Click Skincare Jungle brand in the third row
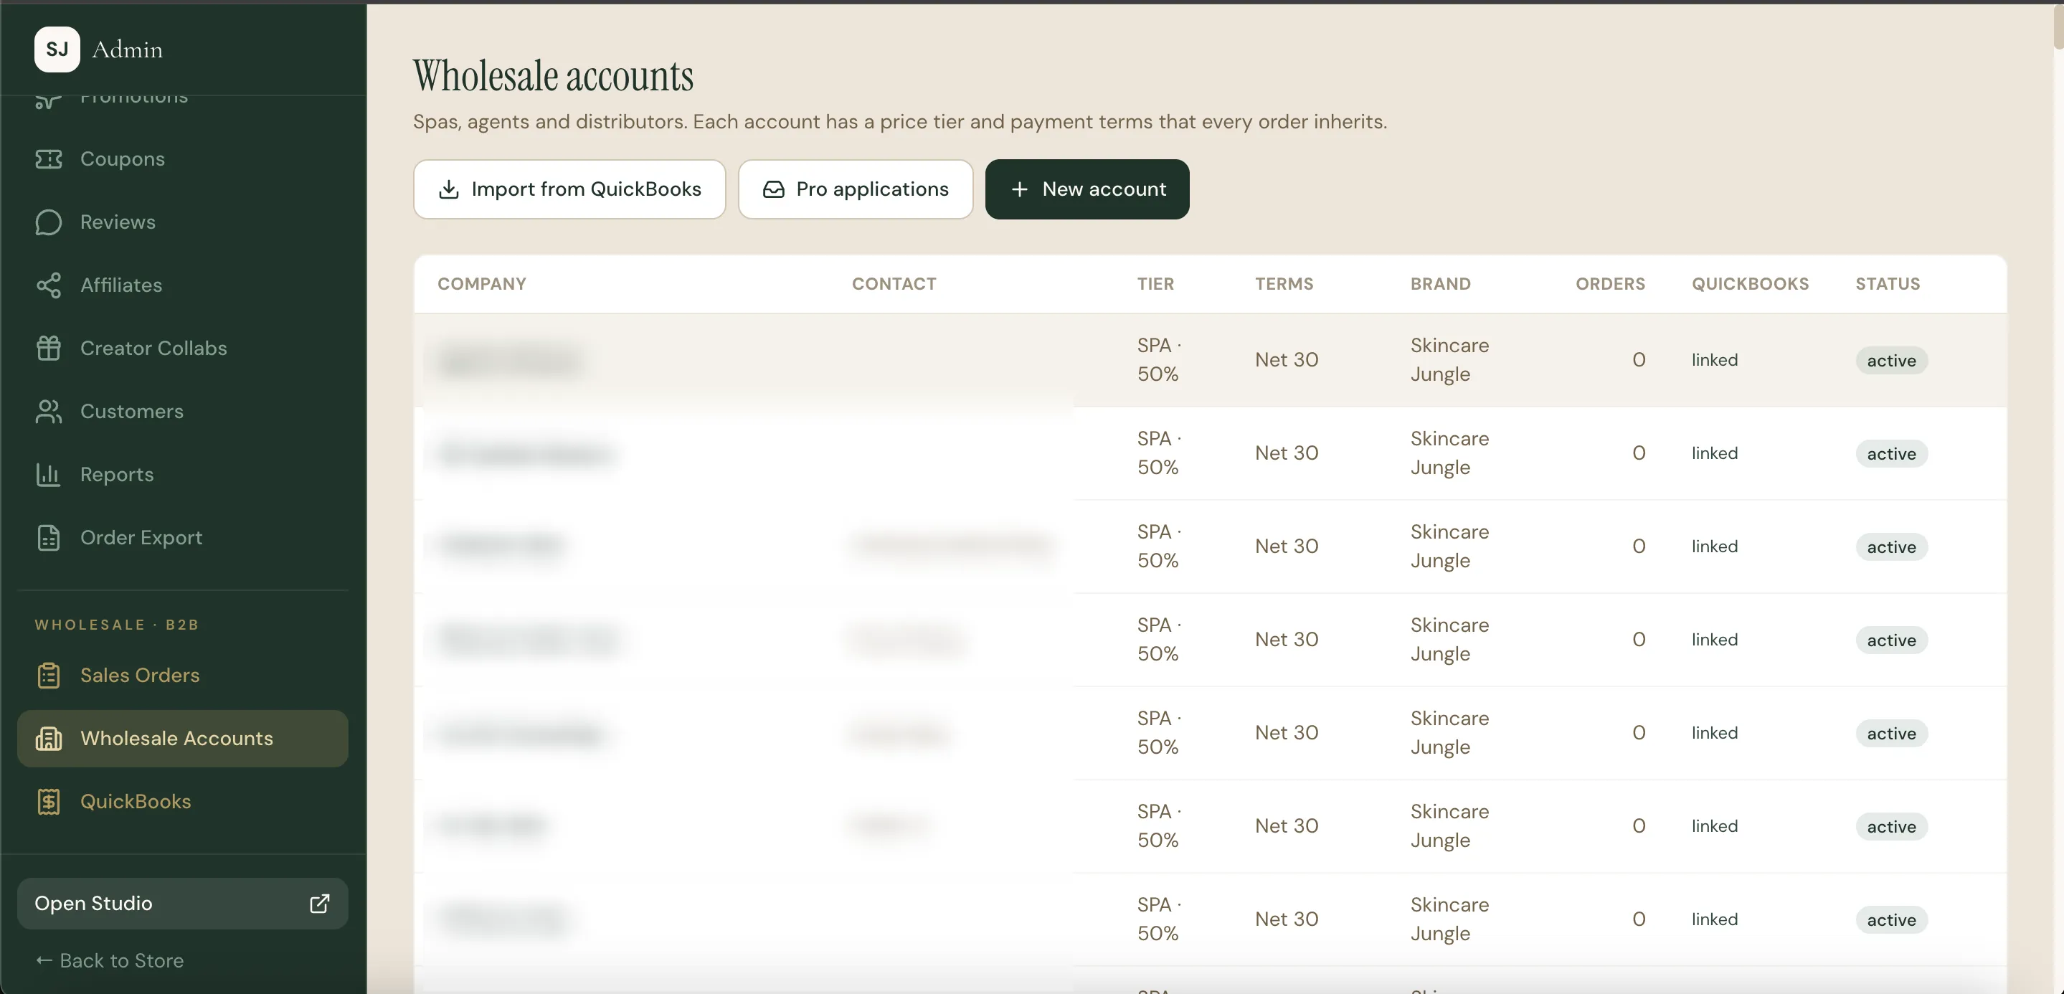The width and height of the screenshot is (2064, 994). [x=1449, y=546]
